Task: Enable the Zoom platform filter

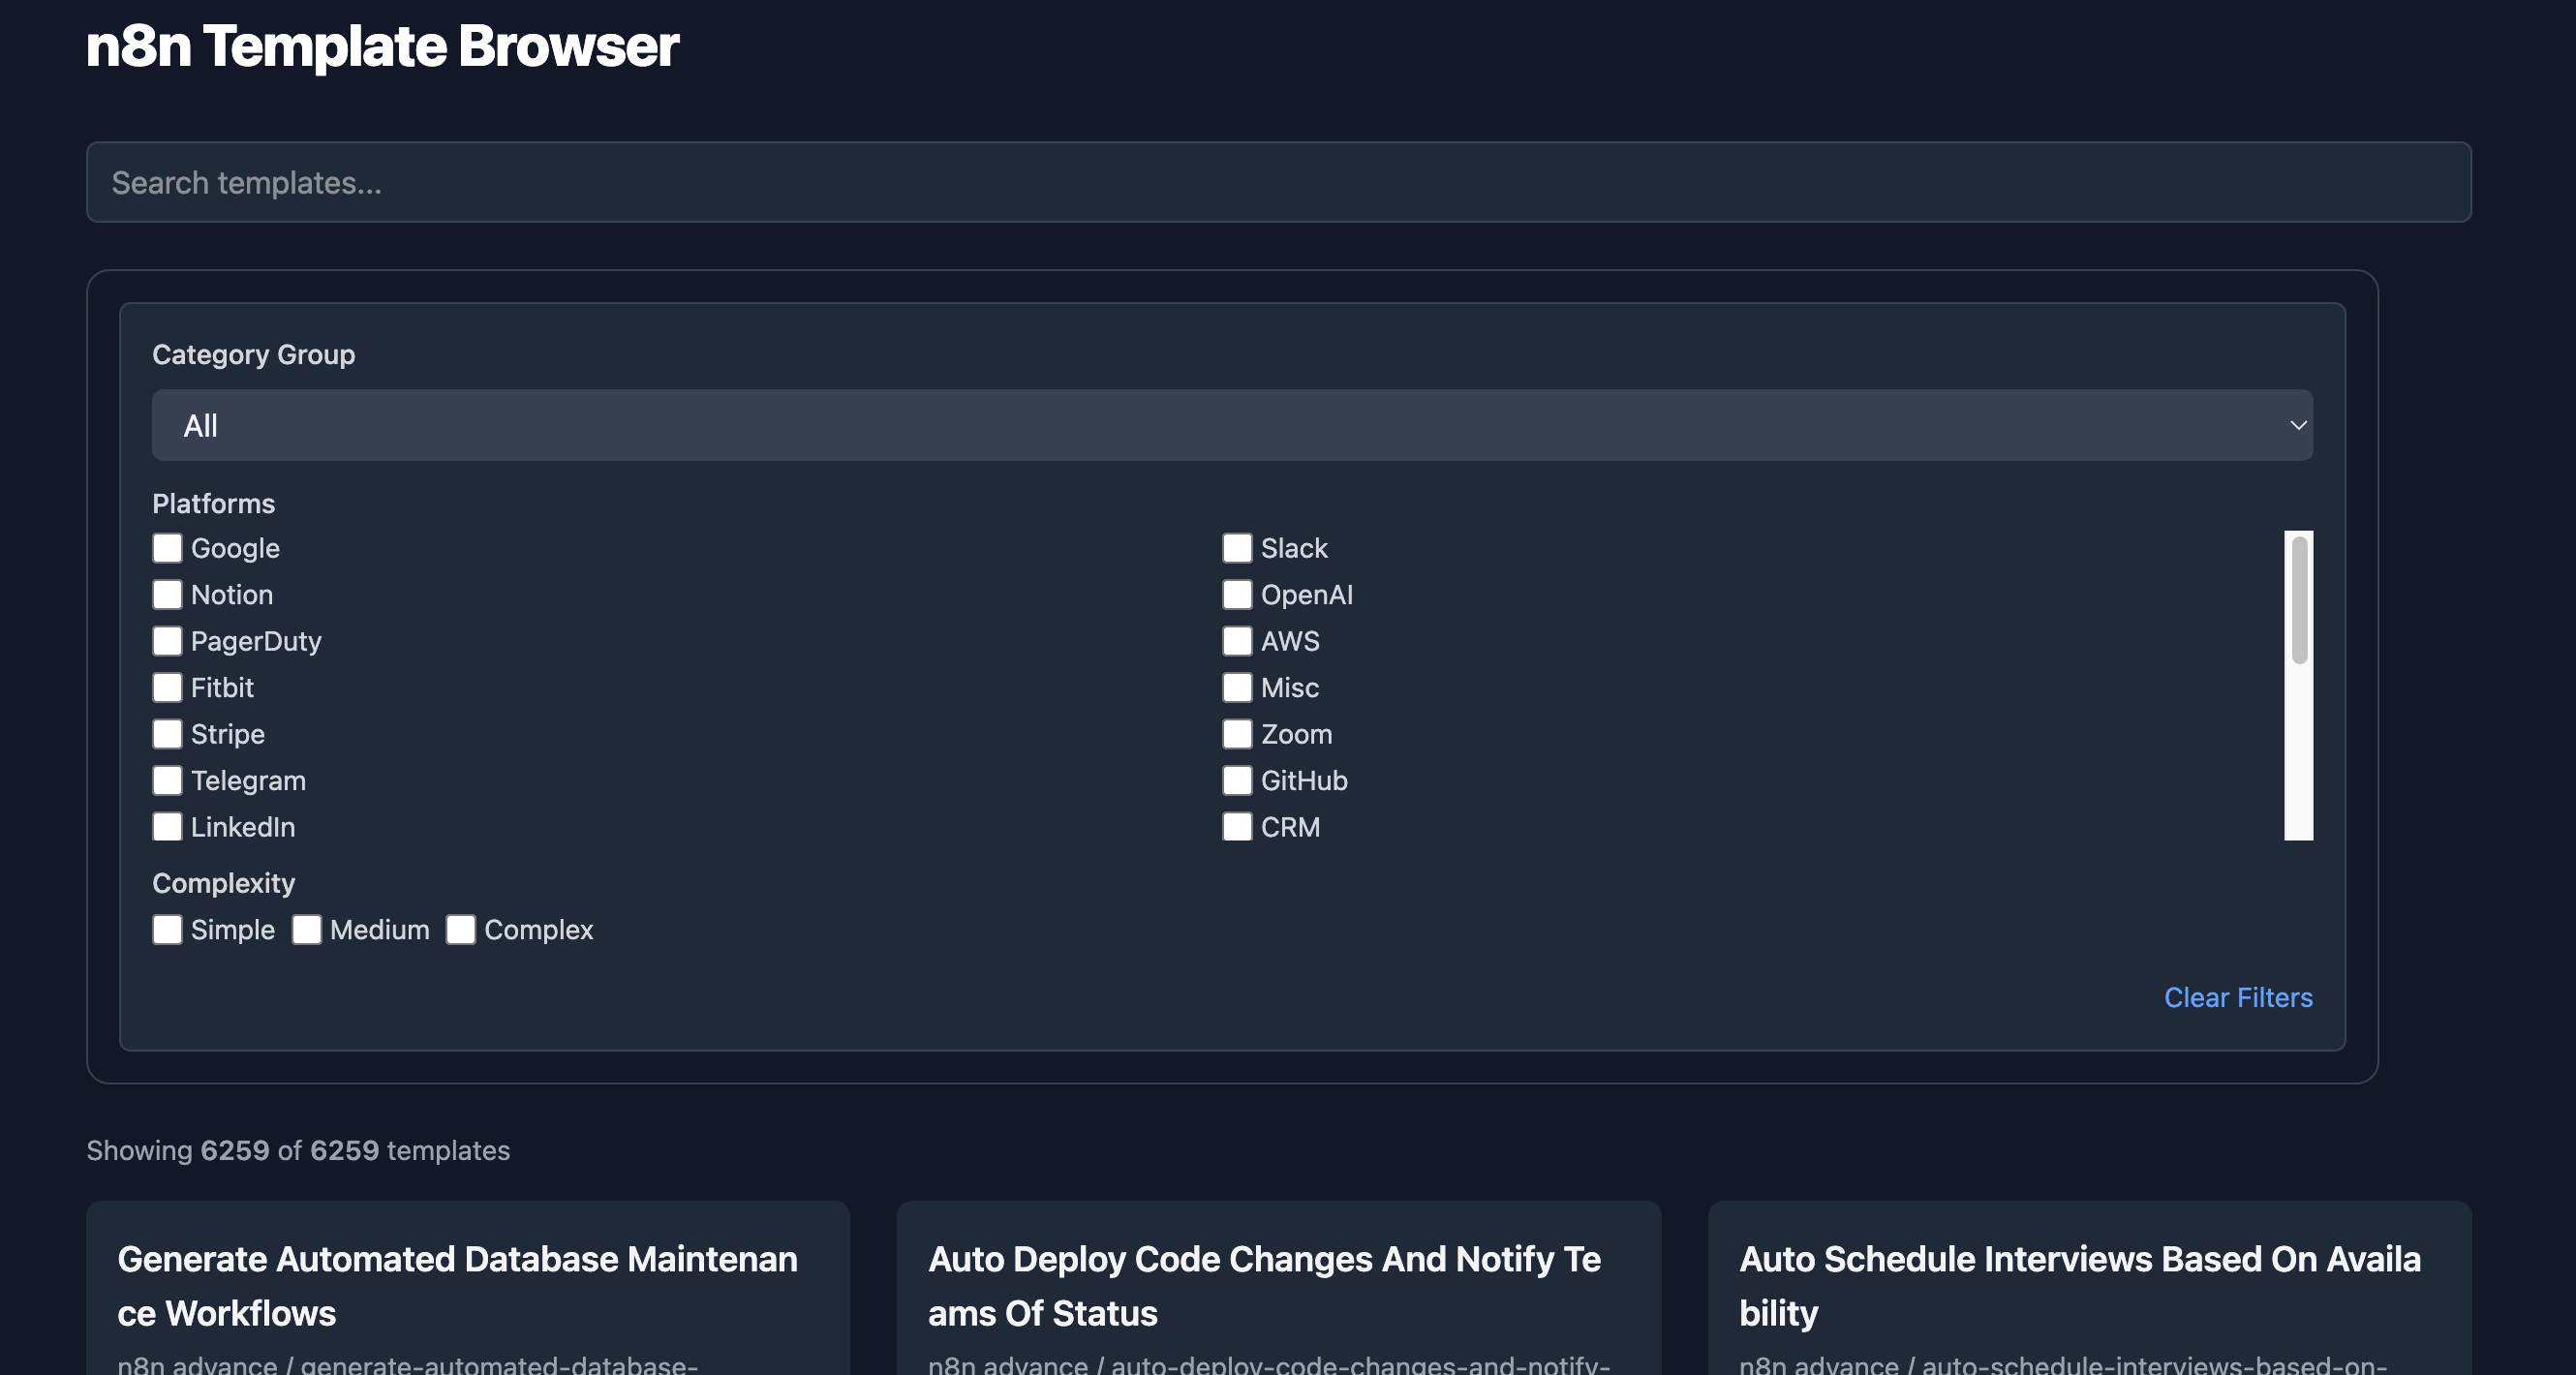Action: 1237,734
